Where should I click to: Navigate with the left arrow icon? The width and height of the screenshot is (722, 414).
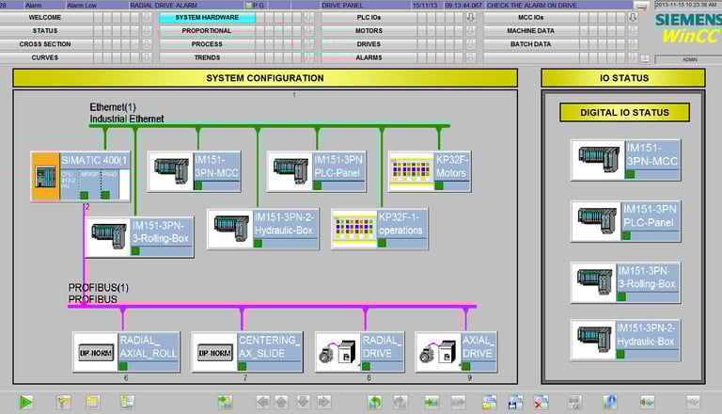pyautogui.click(x=262, y=402)
